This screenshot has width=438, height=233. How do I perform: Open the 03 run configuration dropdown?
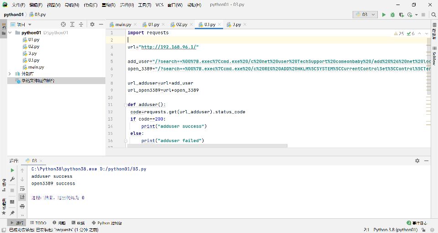365,15
